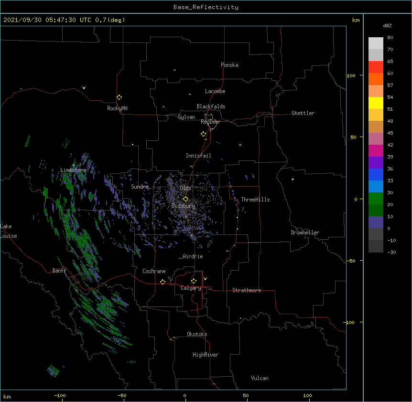The width and height of the screenshot is (412, 402).
Task: Click the 50 tick label on bottom axis
Action: coord(246,395)
